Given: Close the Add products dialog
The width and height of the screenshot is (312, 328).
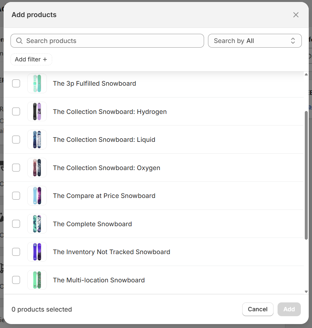Looking at the screenshot, I should pos(296,15).
